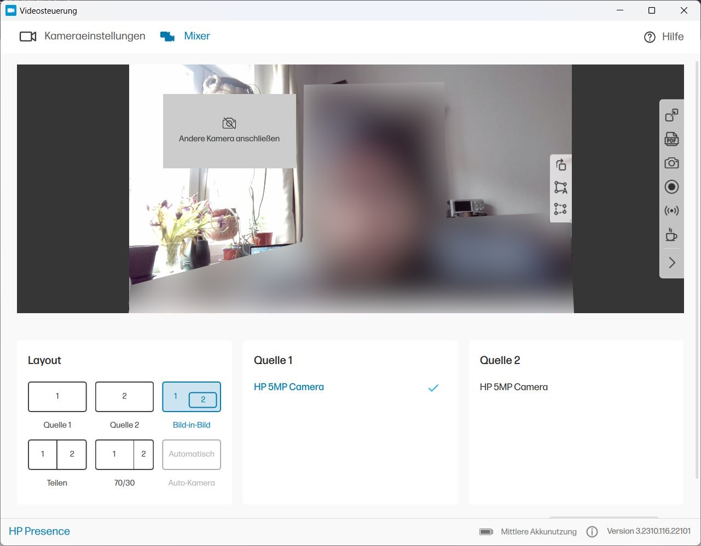Select the Bild-in-Bild layout
701x546 pixels.
coord(192,397)
